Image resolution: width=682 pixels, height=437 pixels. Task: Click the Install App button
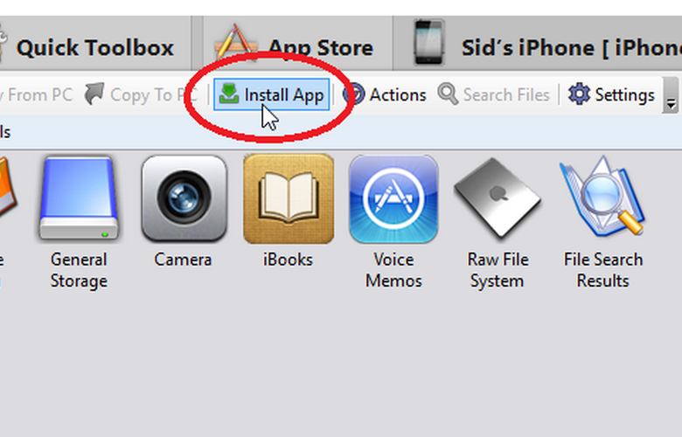click(x=272, y=94)
